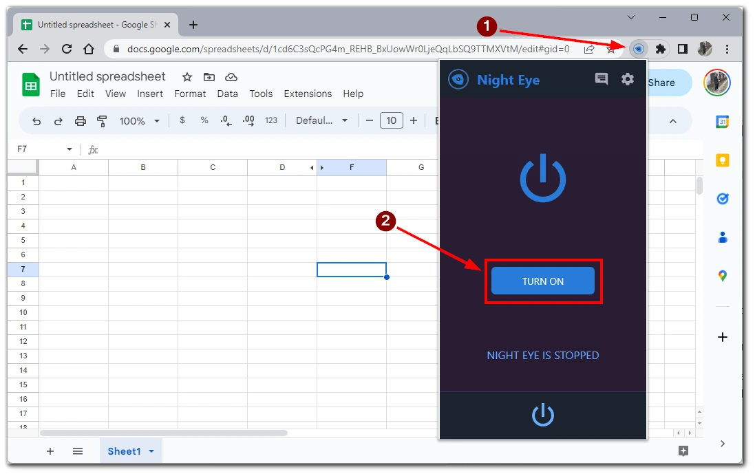Click the Google Sheets home logo
Viewport: 755px width, 476px height.
tap(31, 85)
